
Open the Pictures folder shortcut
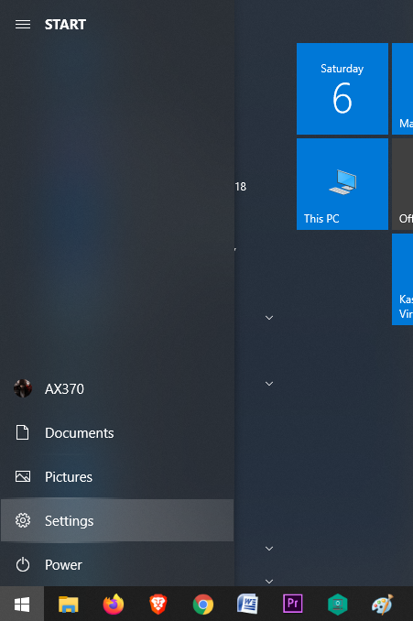click(x=117, y=476)
